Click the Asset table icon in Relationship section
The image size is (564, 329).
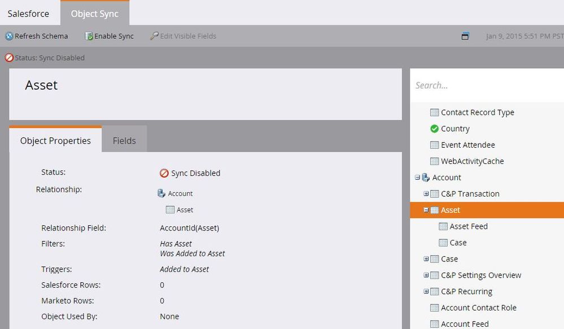point(170,210)
